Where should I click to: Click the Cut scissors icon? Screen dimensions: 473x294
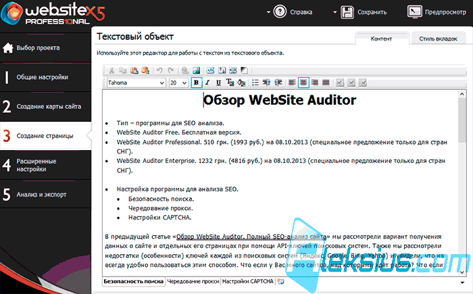tap(111, 71)
